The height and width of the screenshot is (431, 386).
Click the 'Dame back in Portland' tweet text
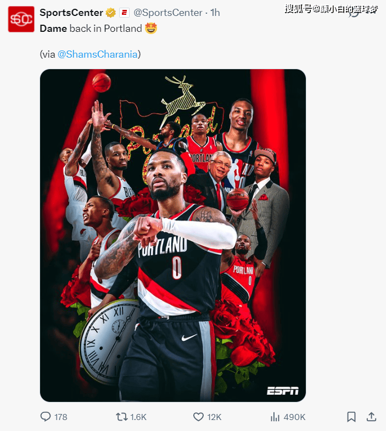pos(91,29)
